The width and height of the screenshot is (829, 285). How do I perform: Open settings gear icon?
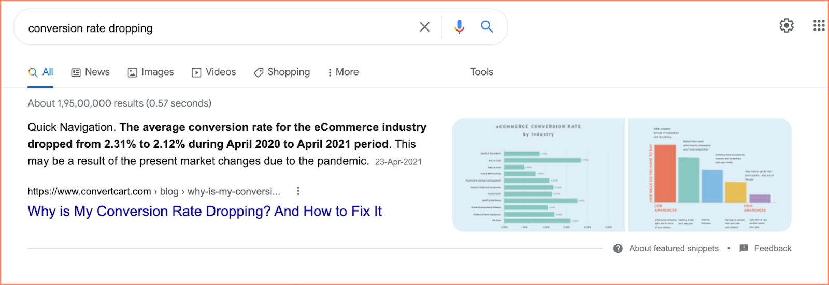pyautogui.click(x=787, y=25)
